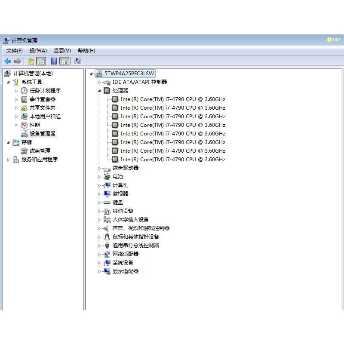This screenshot has height=344, width=344.
Task: Click the 人体学输入设备 icon
Action: [x=107, y=220]
